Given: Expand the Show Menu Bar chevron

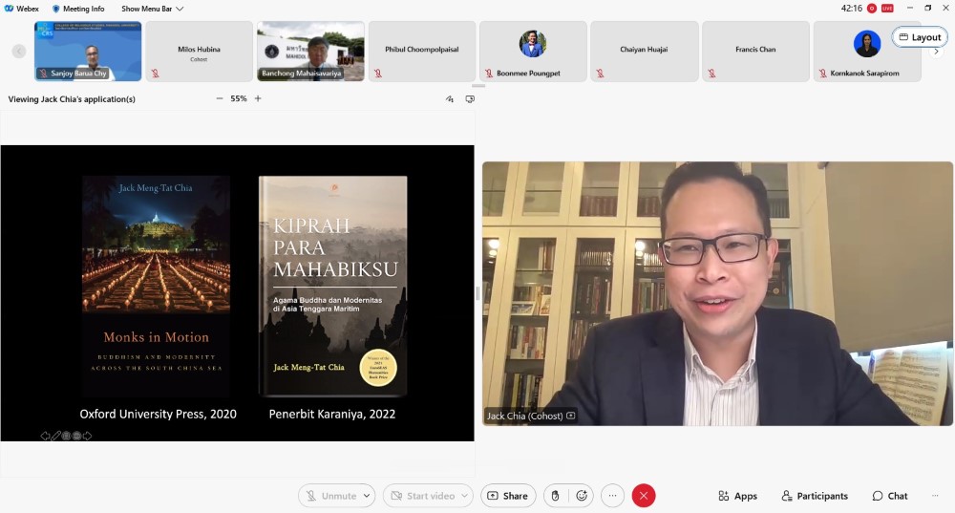Looking at the screenshot, I should point(180,9).
